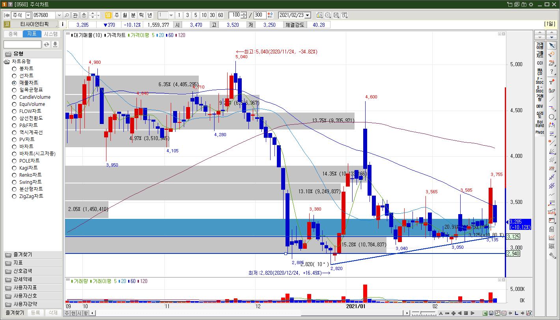Click the CCI indicator button
Screen dimensions: 560x320
[x=539, y=63]
